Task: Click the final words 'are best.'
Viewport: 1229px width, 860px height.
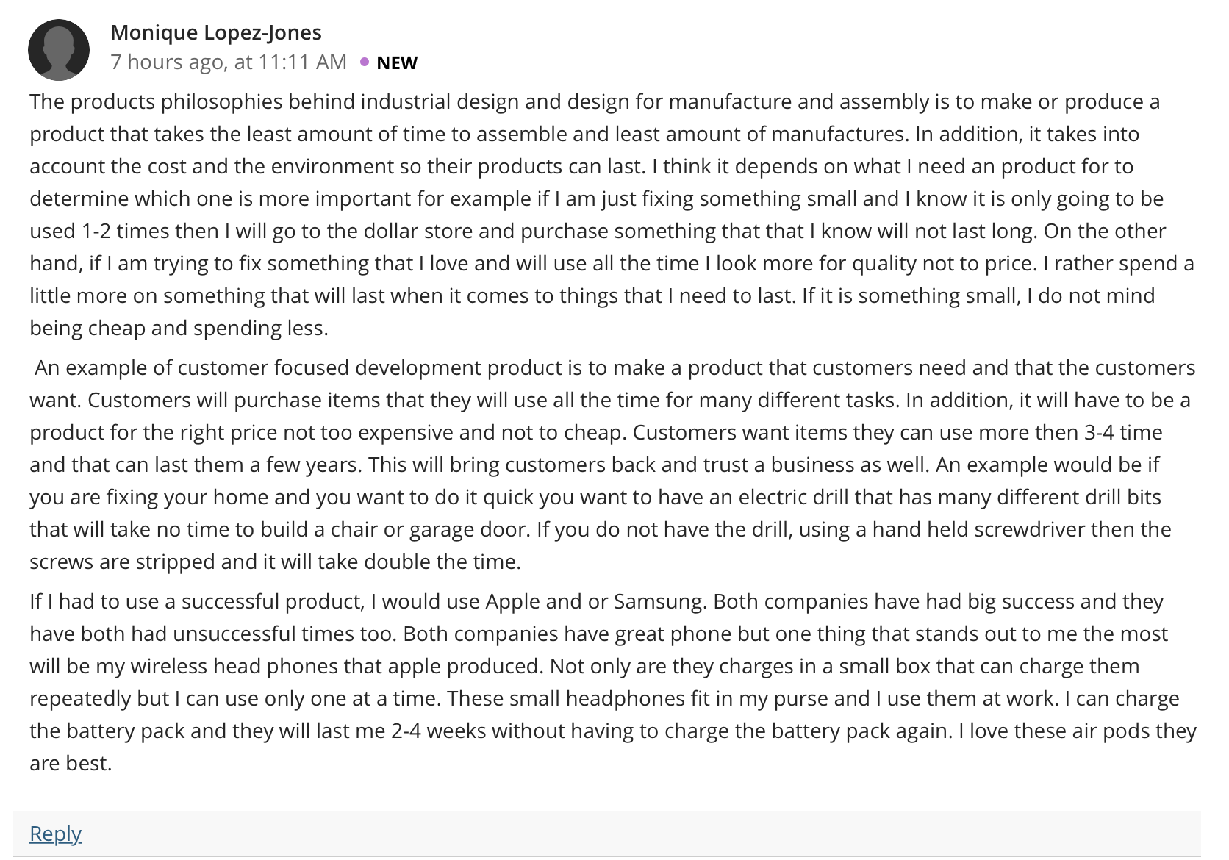Action: pos(71,763)
